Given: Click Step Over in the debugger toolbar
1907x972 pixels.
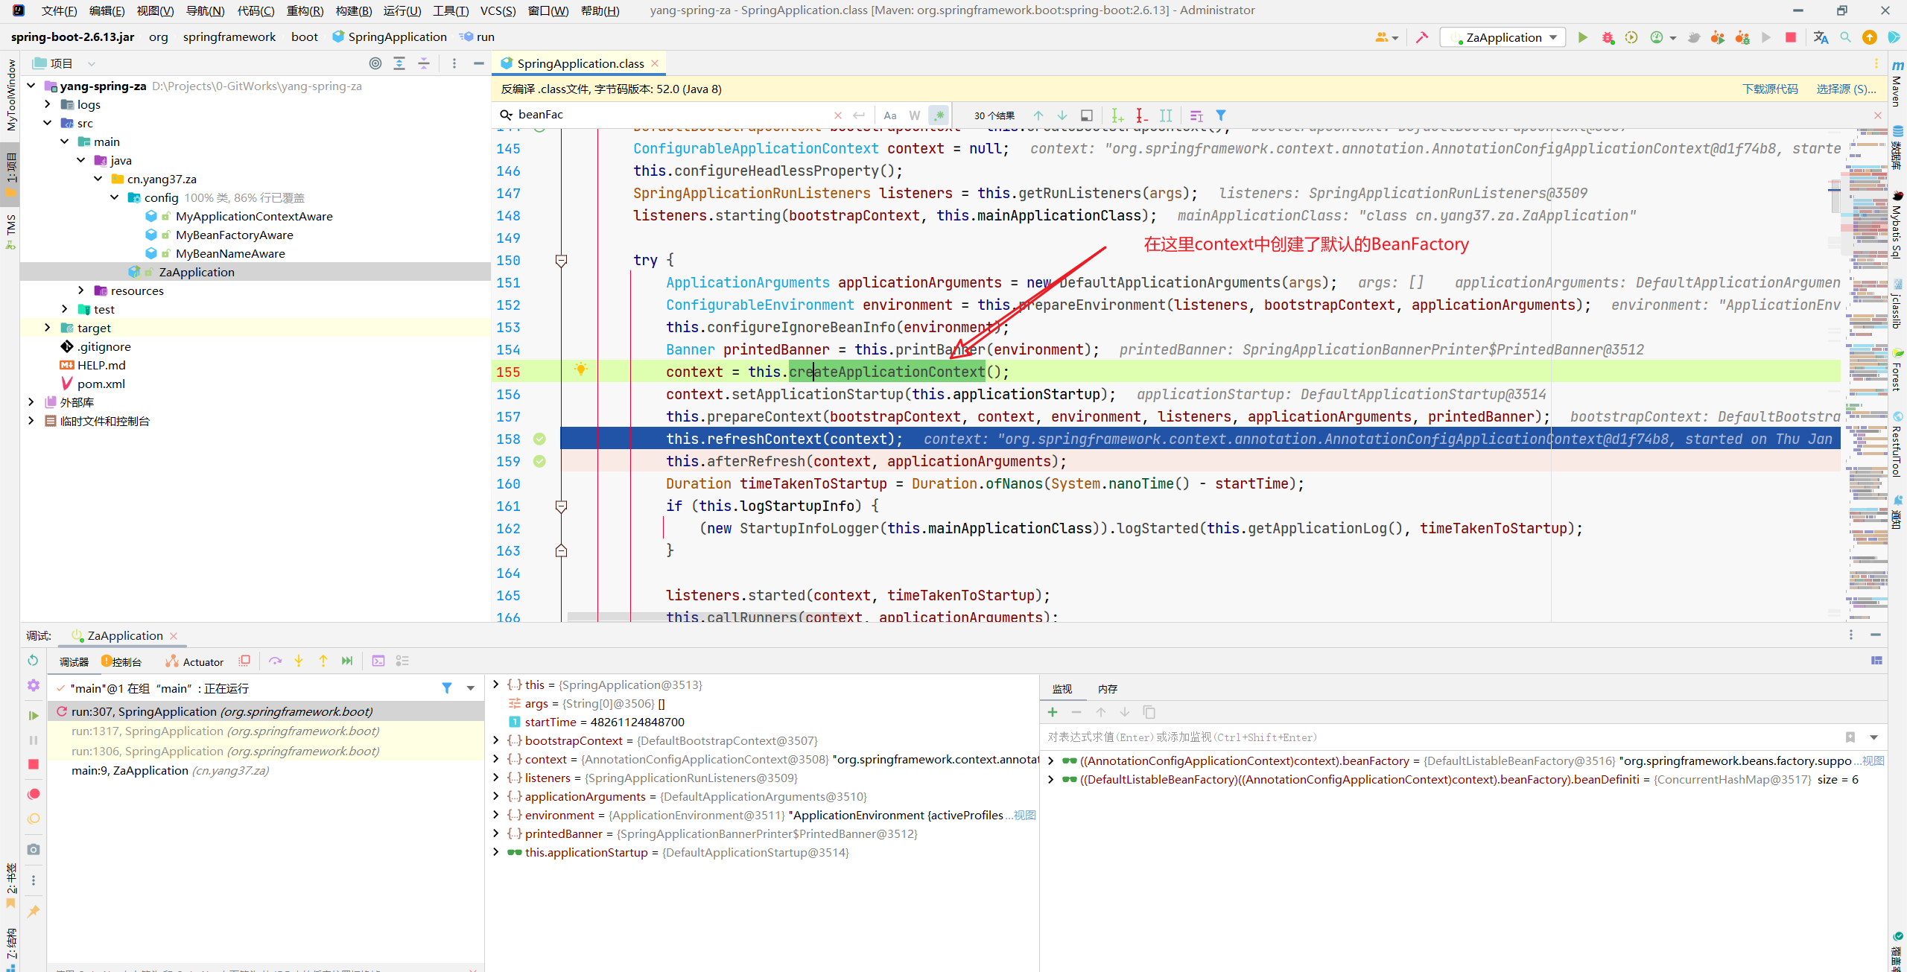Looking at the screenshot, I should click(x=275, y=661).
